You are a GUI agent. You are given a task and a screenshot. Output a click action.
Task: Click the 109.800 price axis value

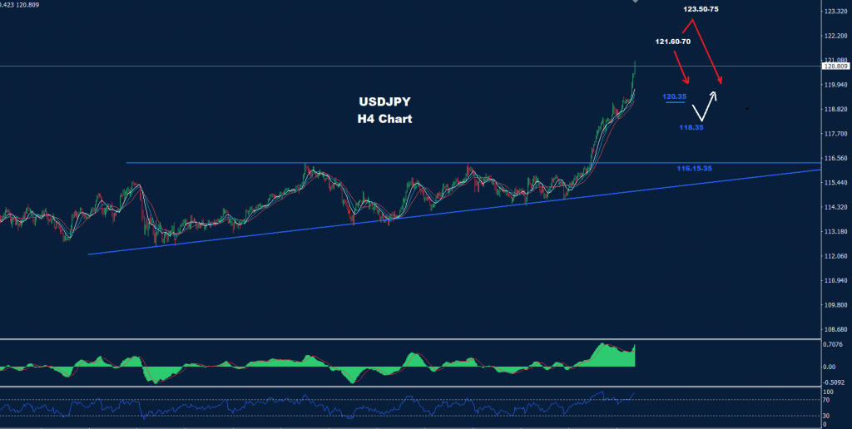click(836, 304)
